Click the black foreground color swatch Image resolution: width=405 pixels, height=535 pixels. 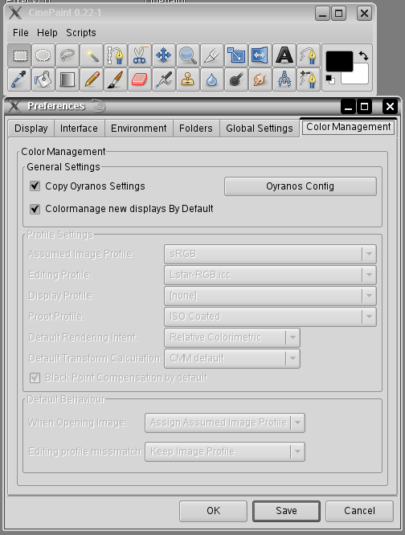click(339, 61)
